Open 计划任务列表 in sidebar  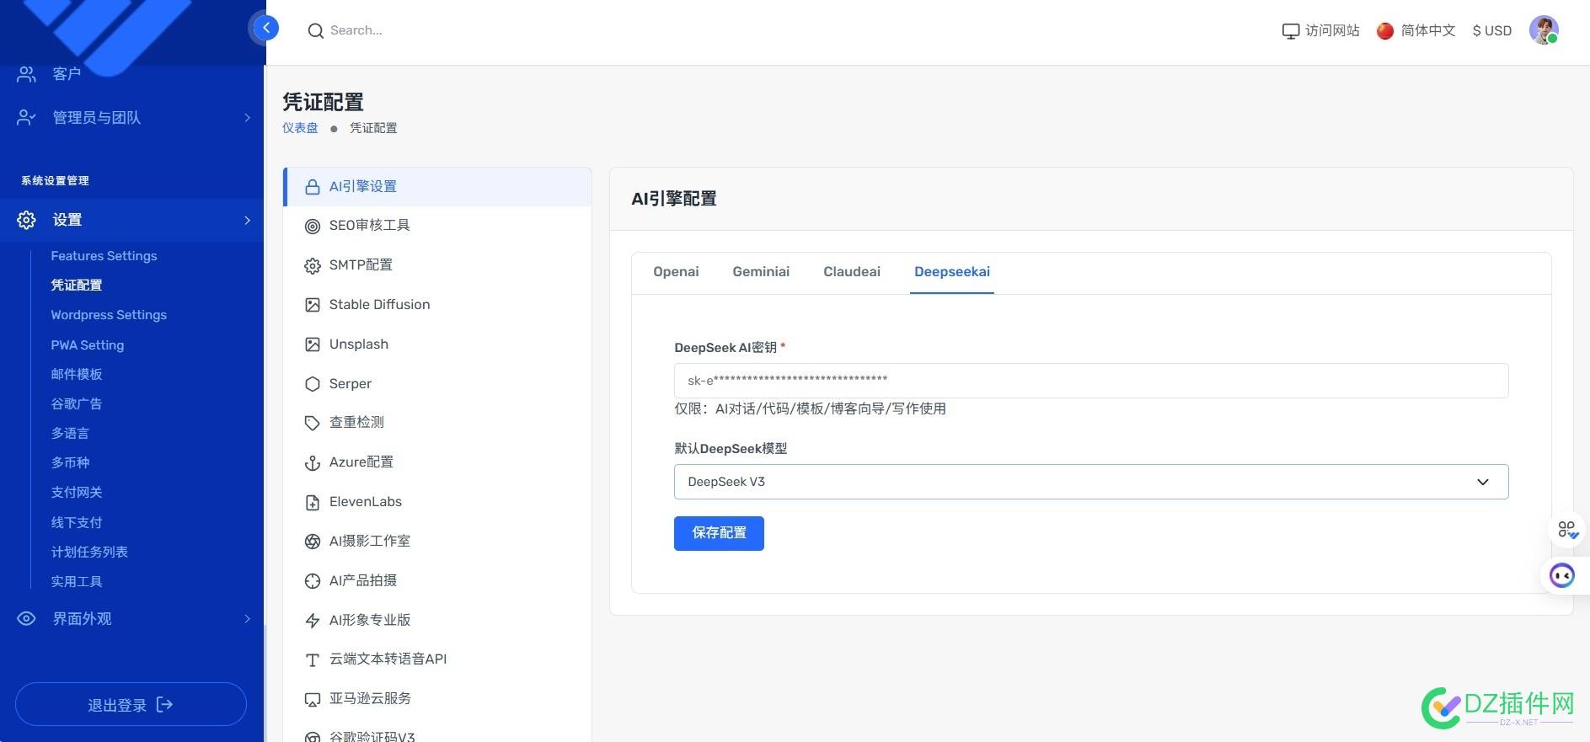coord(89,552)
